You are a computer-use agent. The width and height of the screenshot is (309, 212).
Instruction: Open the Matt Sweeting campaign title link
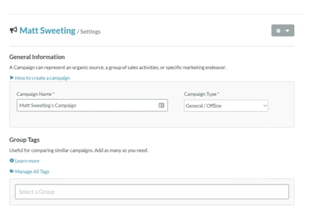(x=47, y=30)
